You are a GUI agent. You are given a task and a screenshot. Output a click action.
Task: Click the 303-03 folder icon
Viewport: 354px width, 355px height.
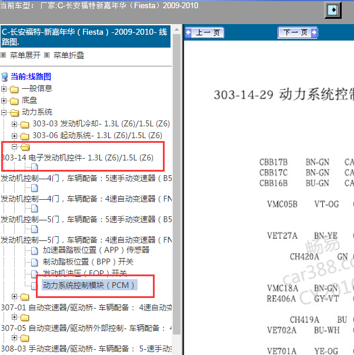(x=25, y=124)
